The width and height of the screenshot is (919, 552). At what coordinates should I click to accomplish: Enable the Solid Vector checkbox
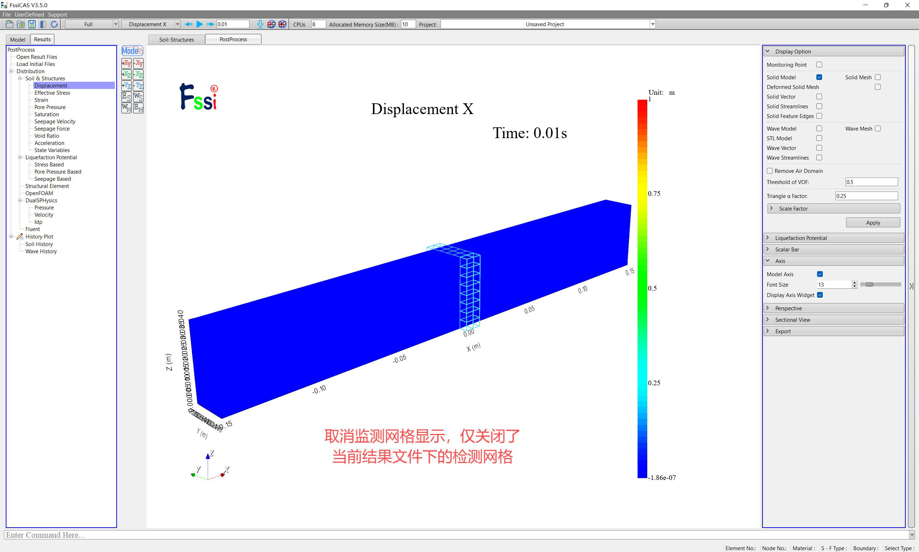tap(819, 97)
